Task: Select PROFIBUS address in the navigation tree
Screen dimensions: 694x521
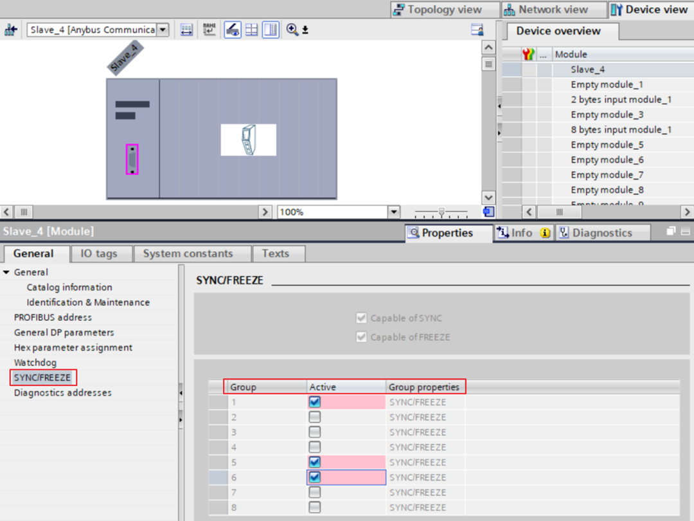Action: (53, 317)
